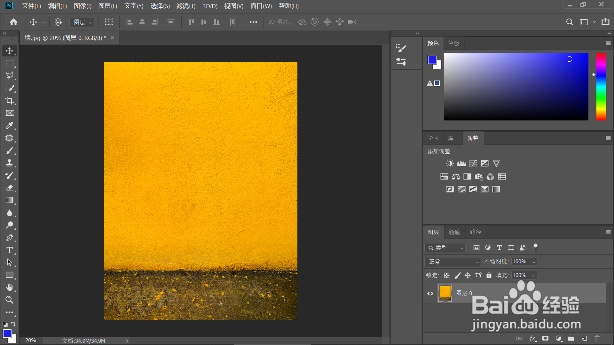Viewport: 614px width, 345px height.
Task: Hide 图层 0 layer visibility
Action: tap(430, 293)
